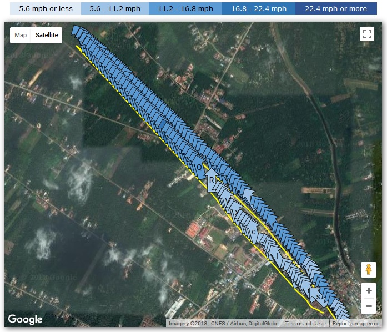
Task: Open Street View with the Pegman icon
Action: (x=368, y=270)
